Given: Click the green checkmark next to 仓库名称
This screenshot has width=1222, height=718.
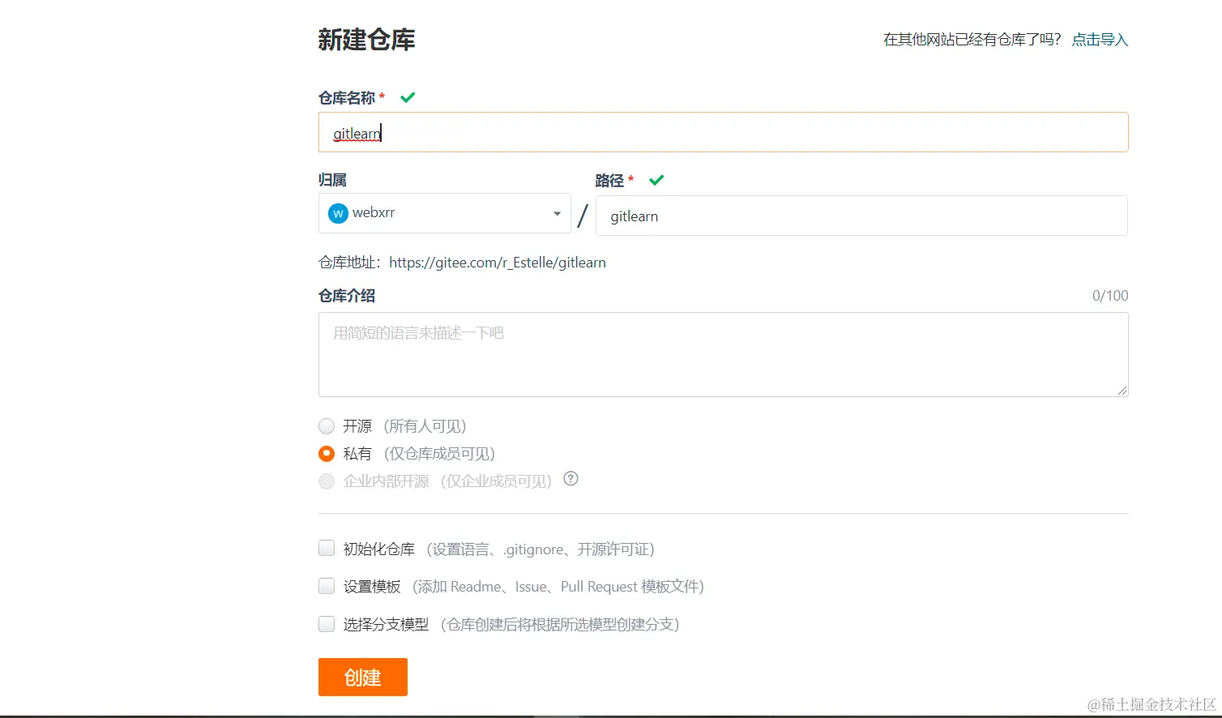Looking at the screenshot, I should click(x=408, y=97).
